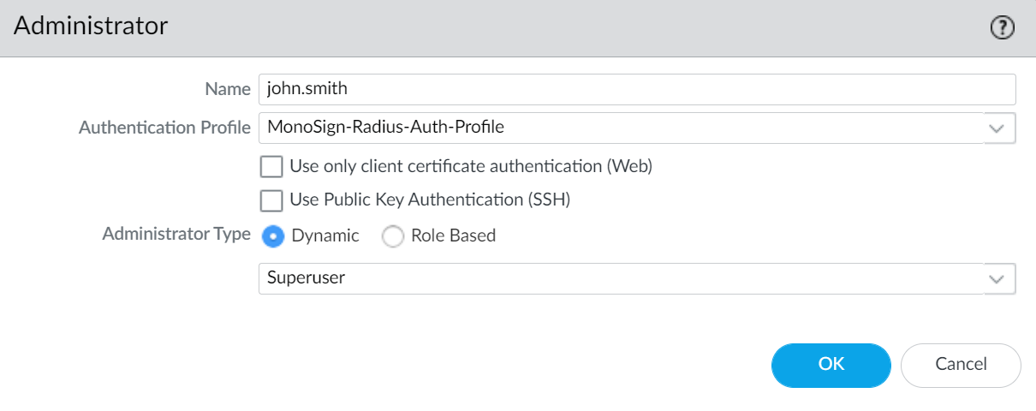Image resolution: width=1036 pixels, height=411 pixels.
Task: Choose the Role Based radio button
Action: pyautogui.click(x=393, y=236)
